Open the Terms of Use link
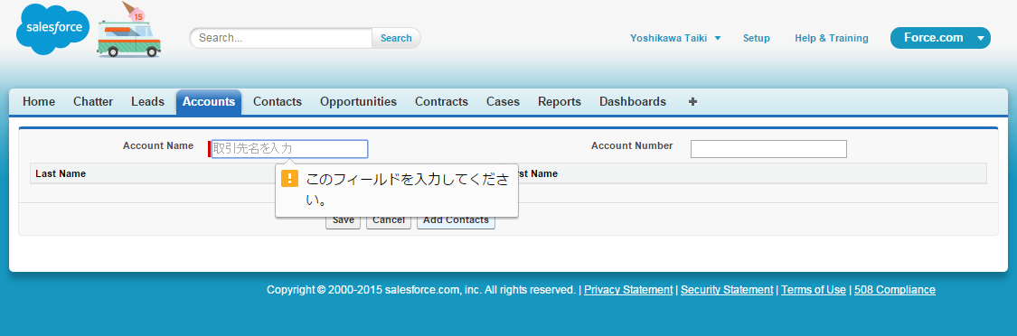This screenshot has width=1017, height=336. pos(814,290)
